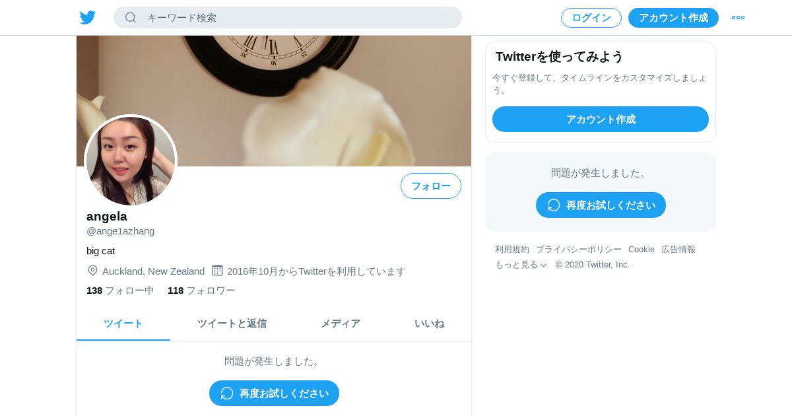The image size is (792, 416).
Task: Switch to the メディア tab
Action: click(x=341, y=324)
